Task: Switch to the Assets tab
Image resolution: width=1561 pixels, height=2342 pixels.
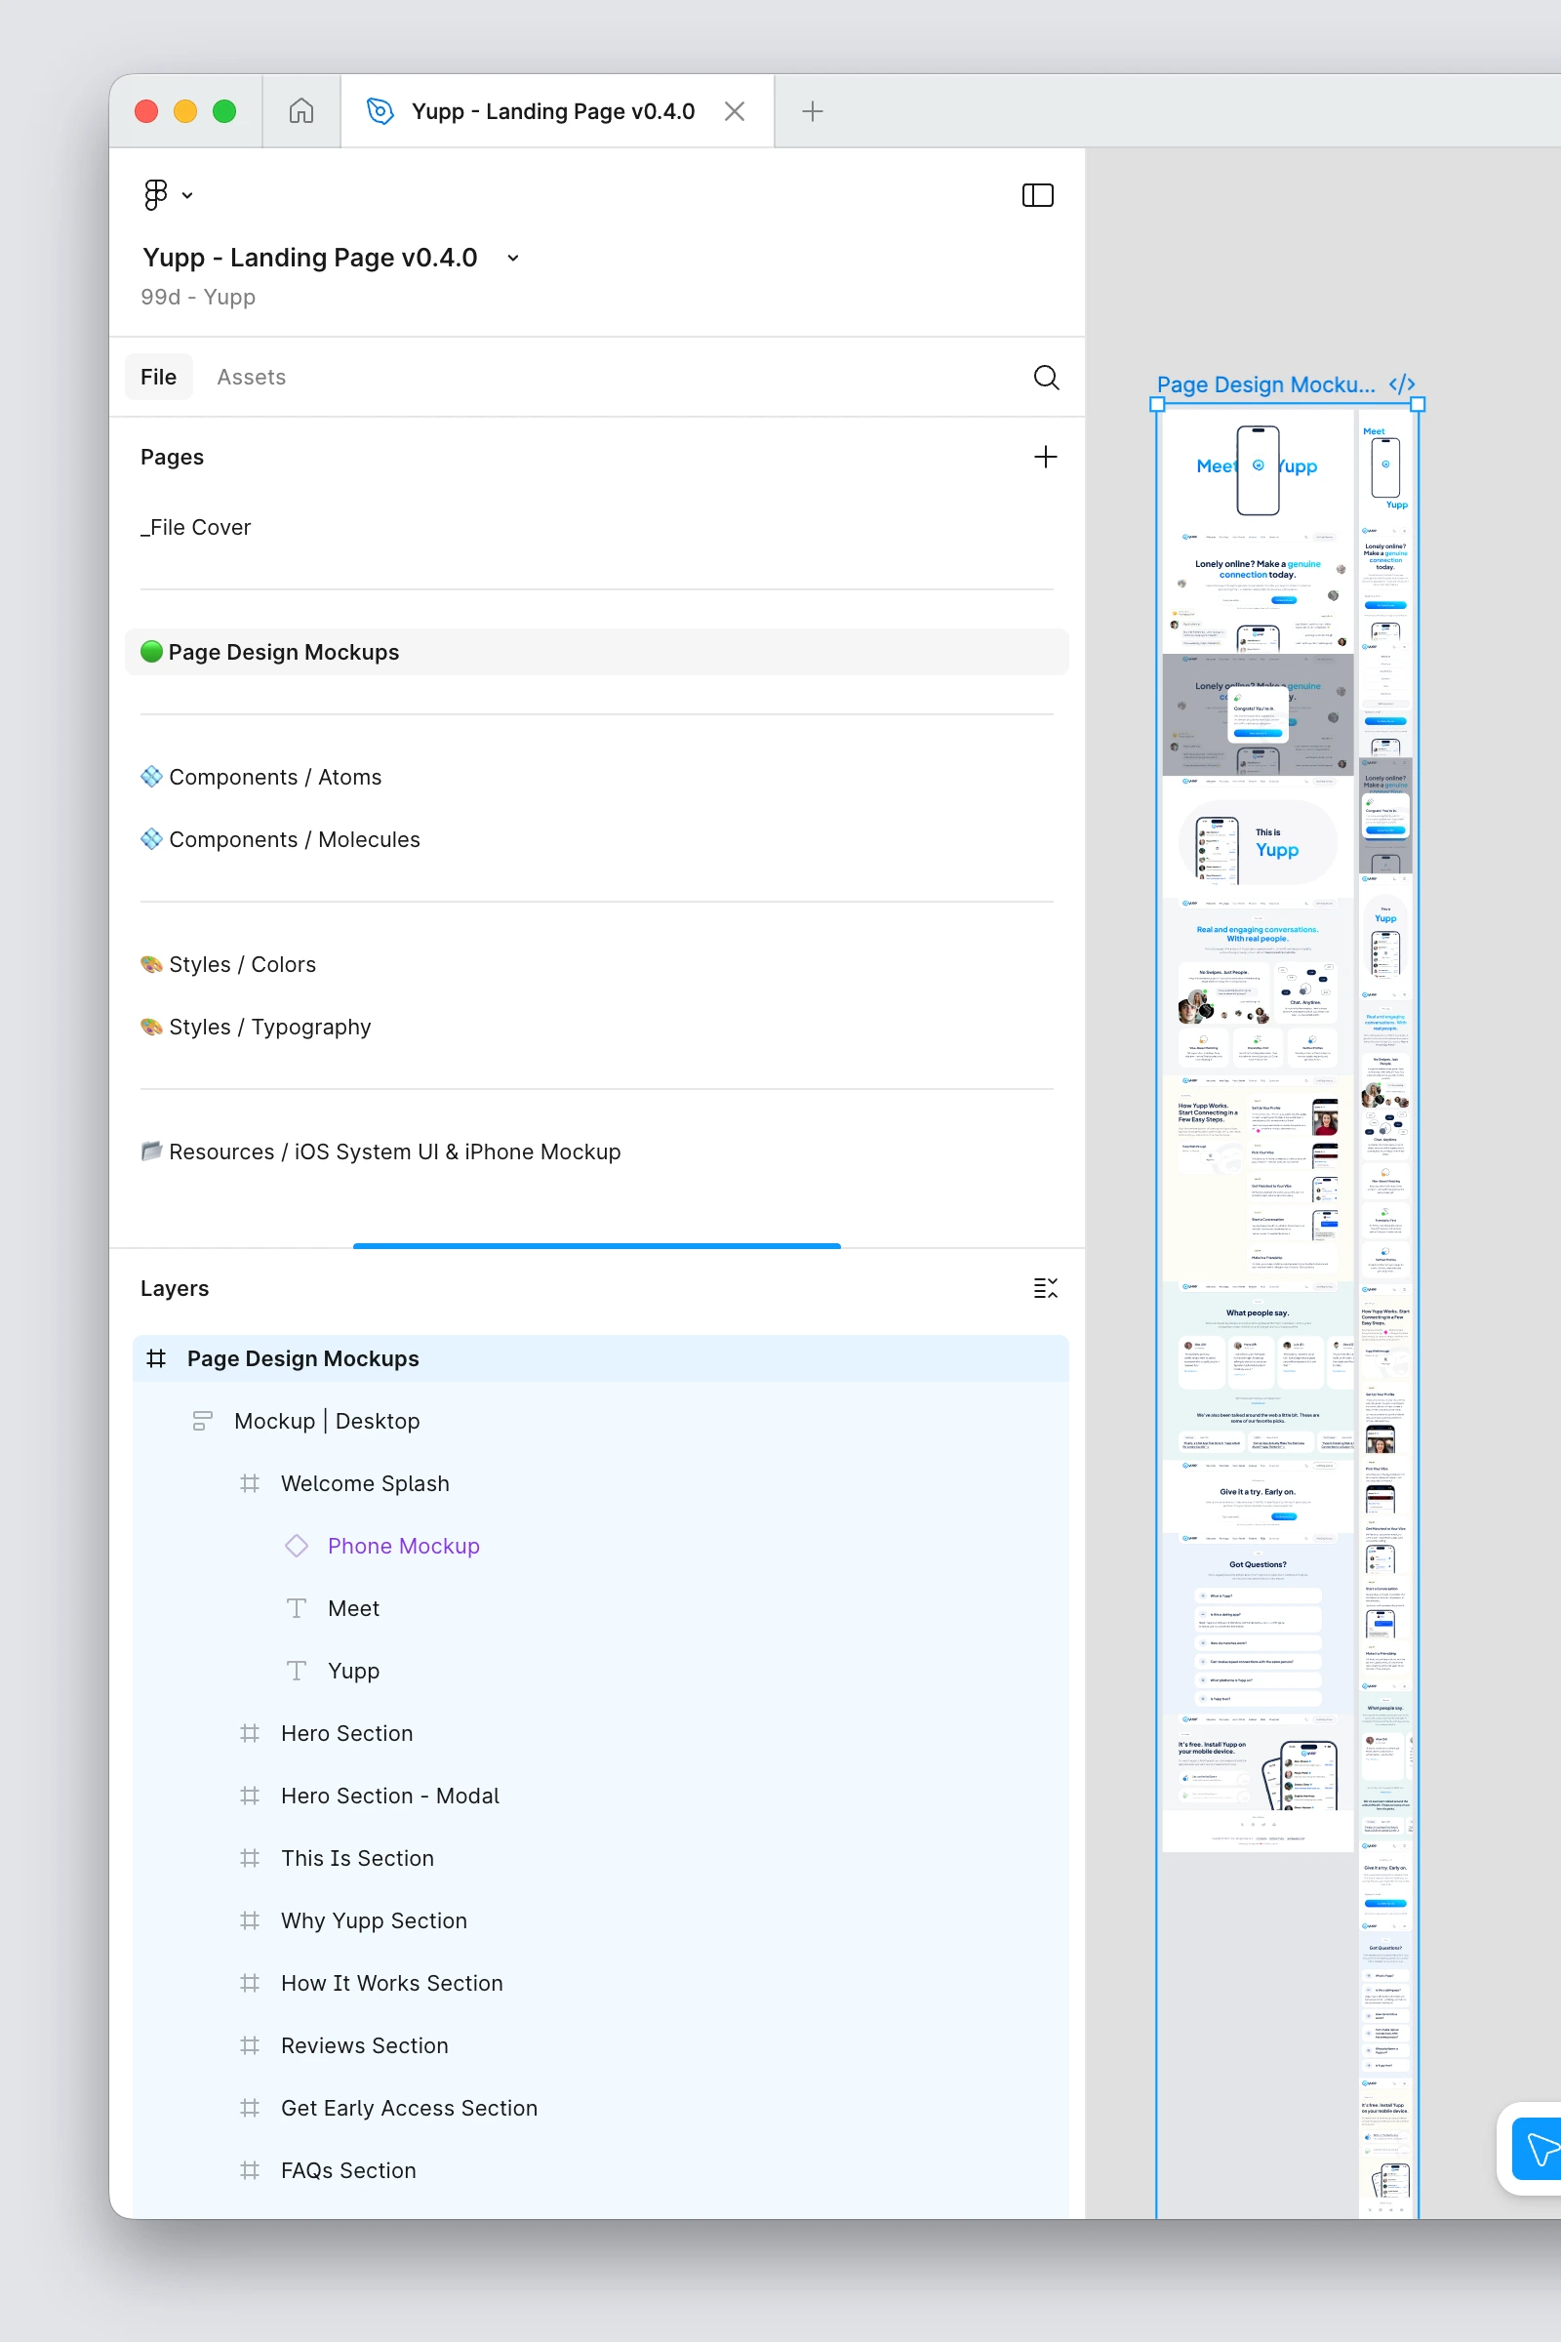Action: click(x=251, y=377)
